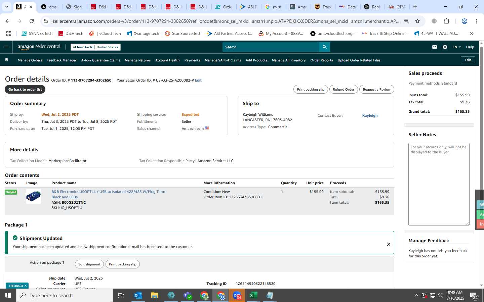This screenshot has width=484, height=302.
Task: Open A-to-z Guarantee Claims
Action: [100, 60]
